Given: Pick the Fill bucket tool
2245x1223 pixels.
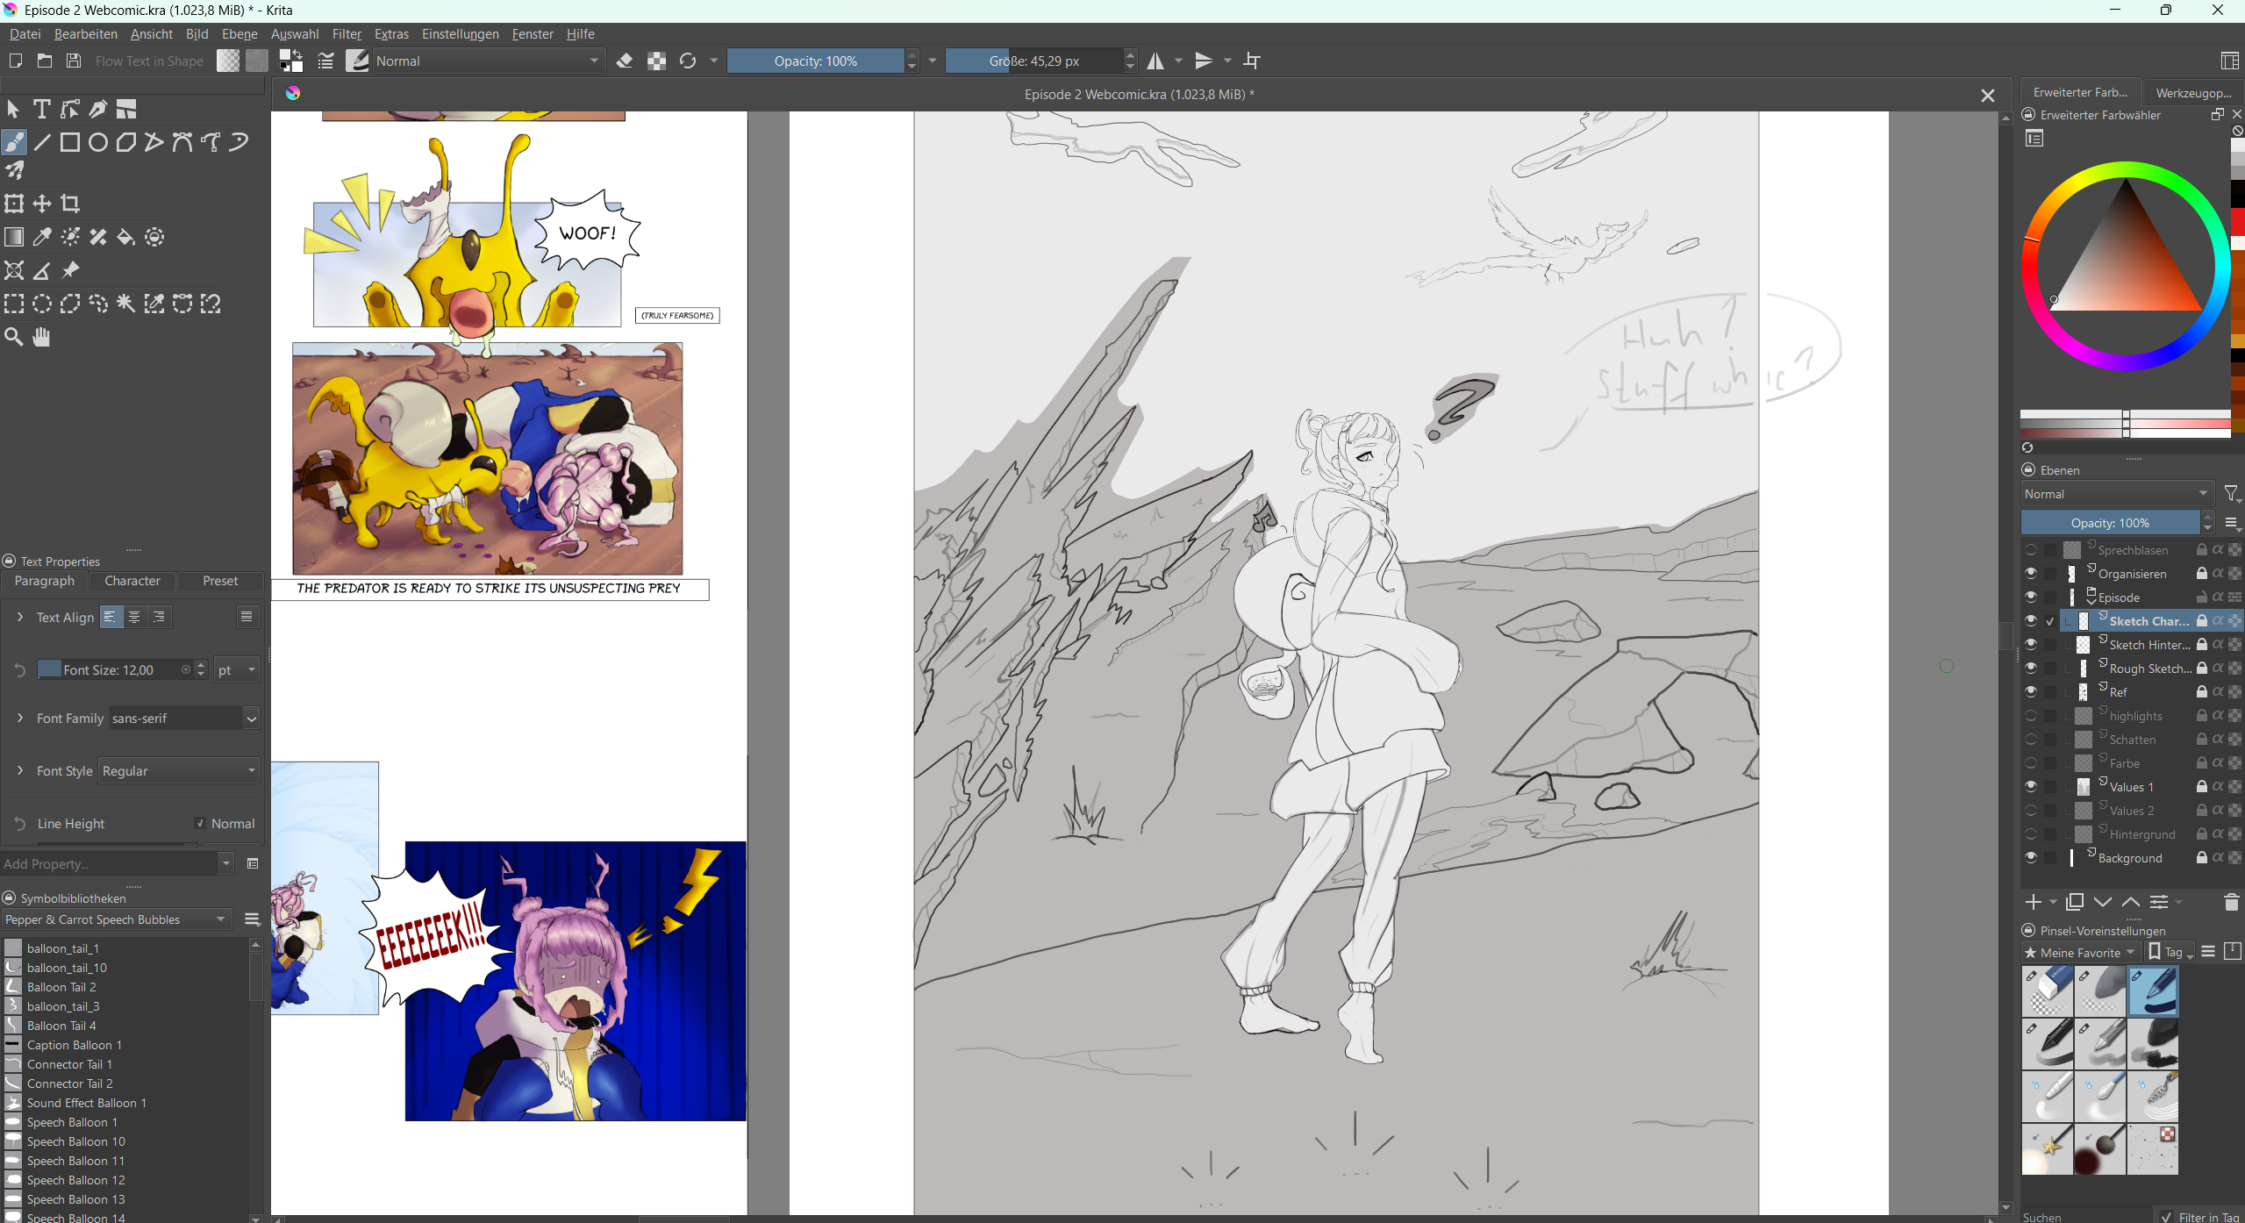Looking at the screenshot, I should (x=126, y=237).
